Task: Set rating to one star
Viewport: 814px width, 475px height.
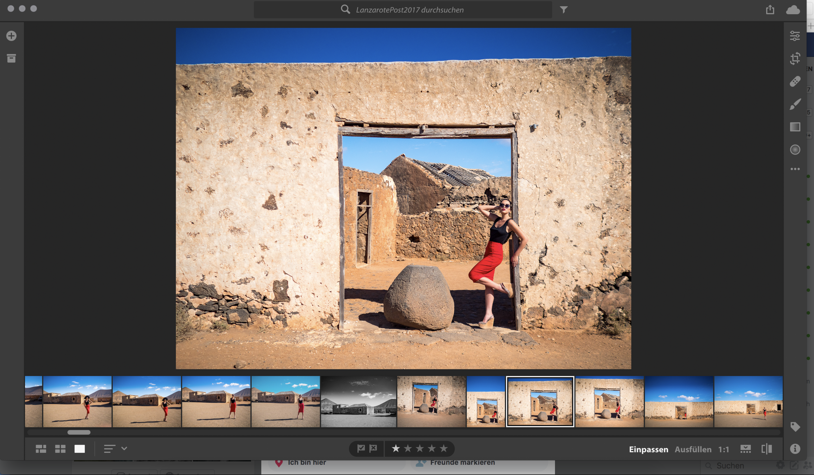Action: click(x=396, y=448)
